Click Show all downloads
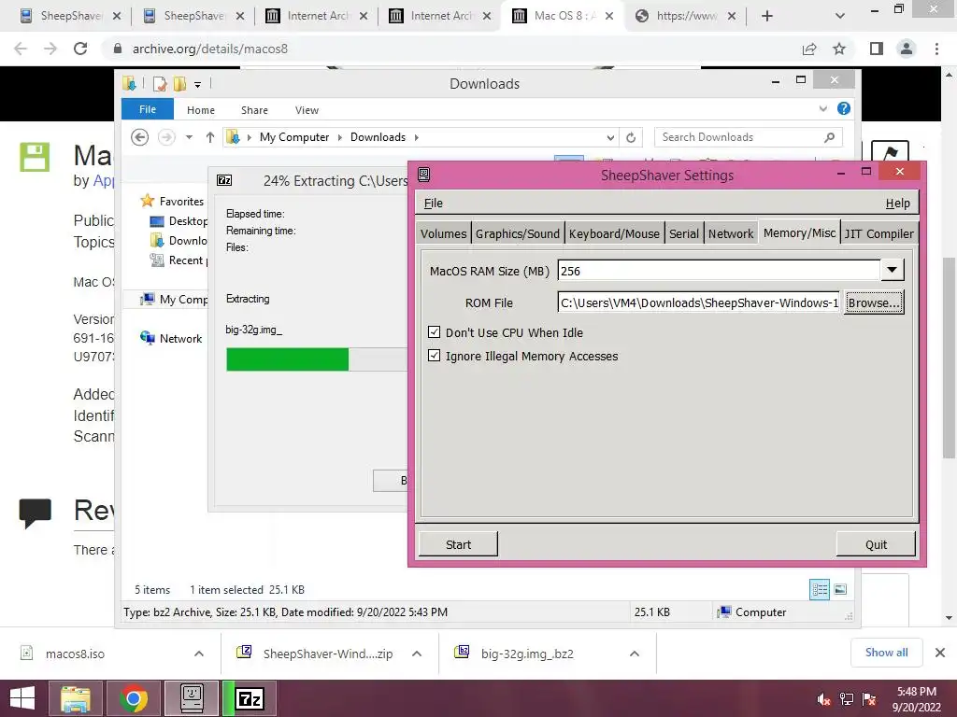The image size is (957, 717). [886, 653]
